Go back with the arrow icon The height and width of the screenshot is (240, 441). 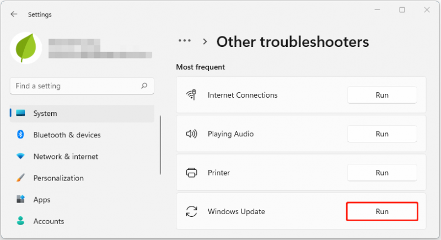[x=14, y=14]
